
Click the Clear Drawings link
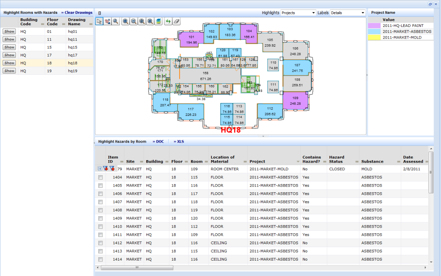[x=78, y=13]
